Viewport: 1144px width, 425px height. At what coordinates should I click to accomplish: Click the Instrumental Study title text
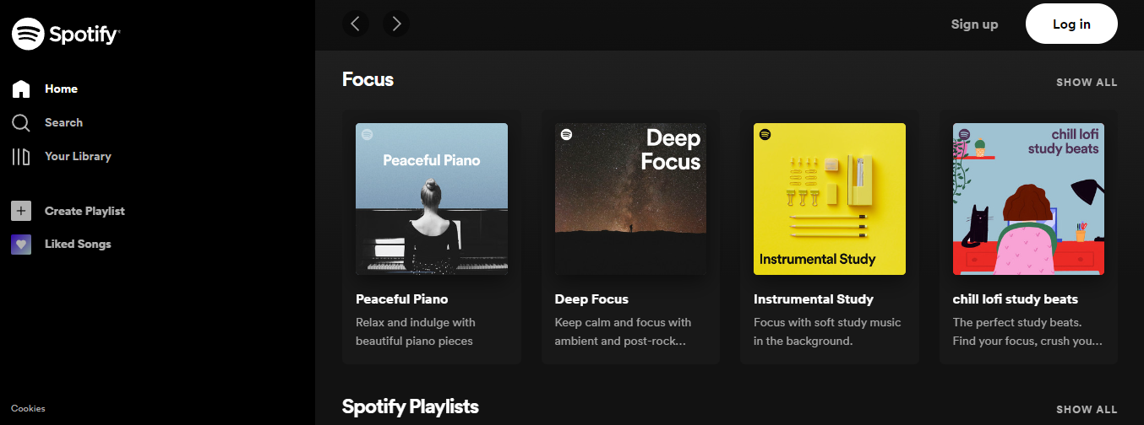(x=814, y=299)
